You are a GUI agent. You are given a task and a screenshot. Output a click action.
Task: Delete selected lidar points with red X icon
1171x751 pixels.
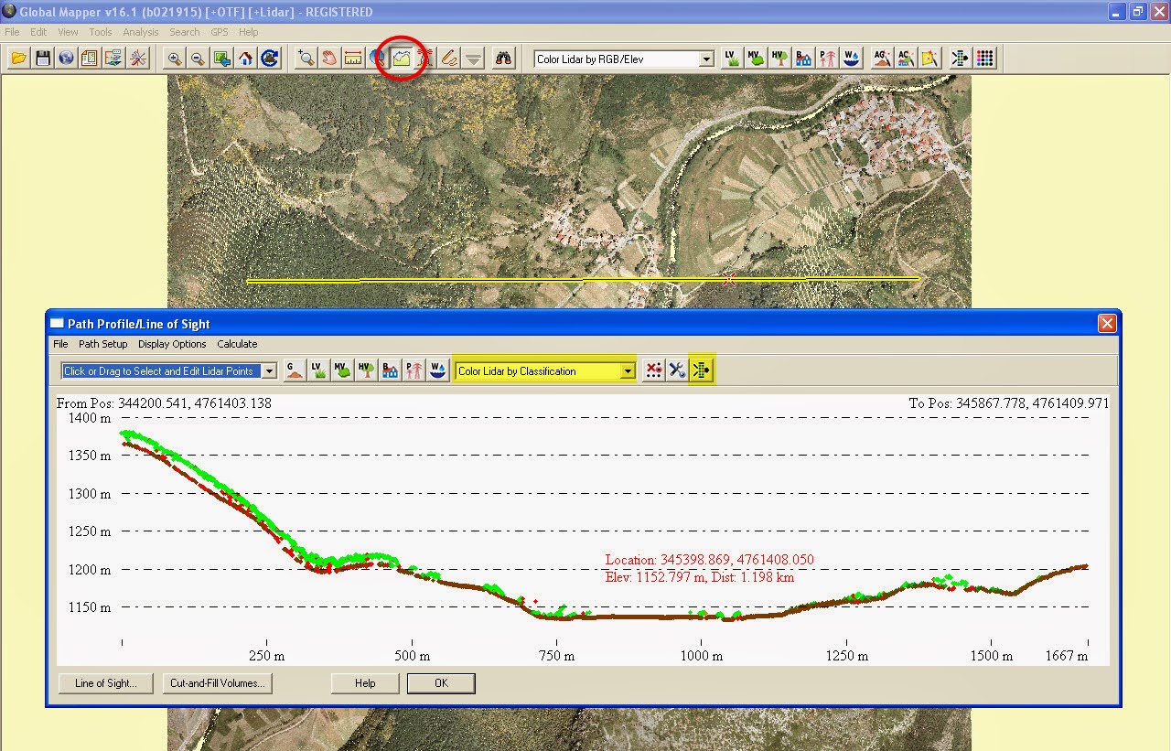651,370
